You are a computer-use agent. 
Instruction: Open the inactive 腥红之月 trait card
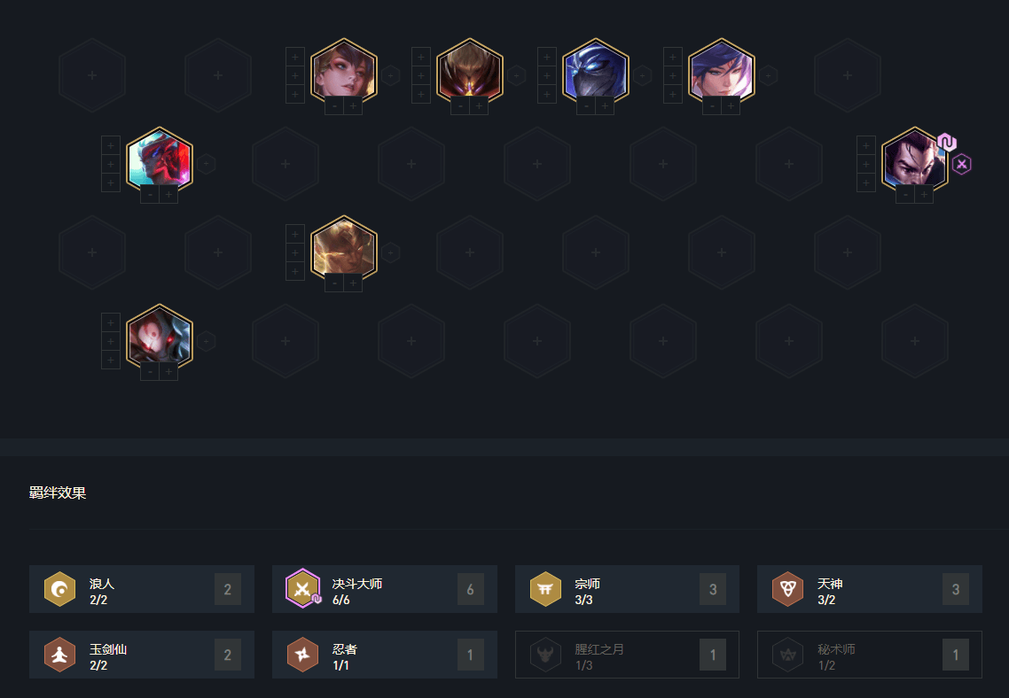coord(628,655)
